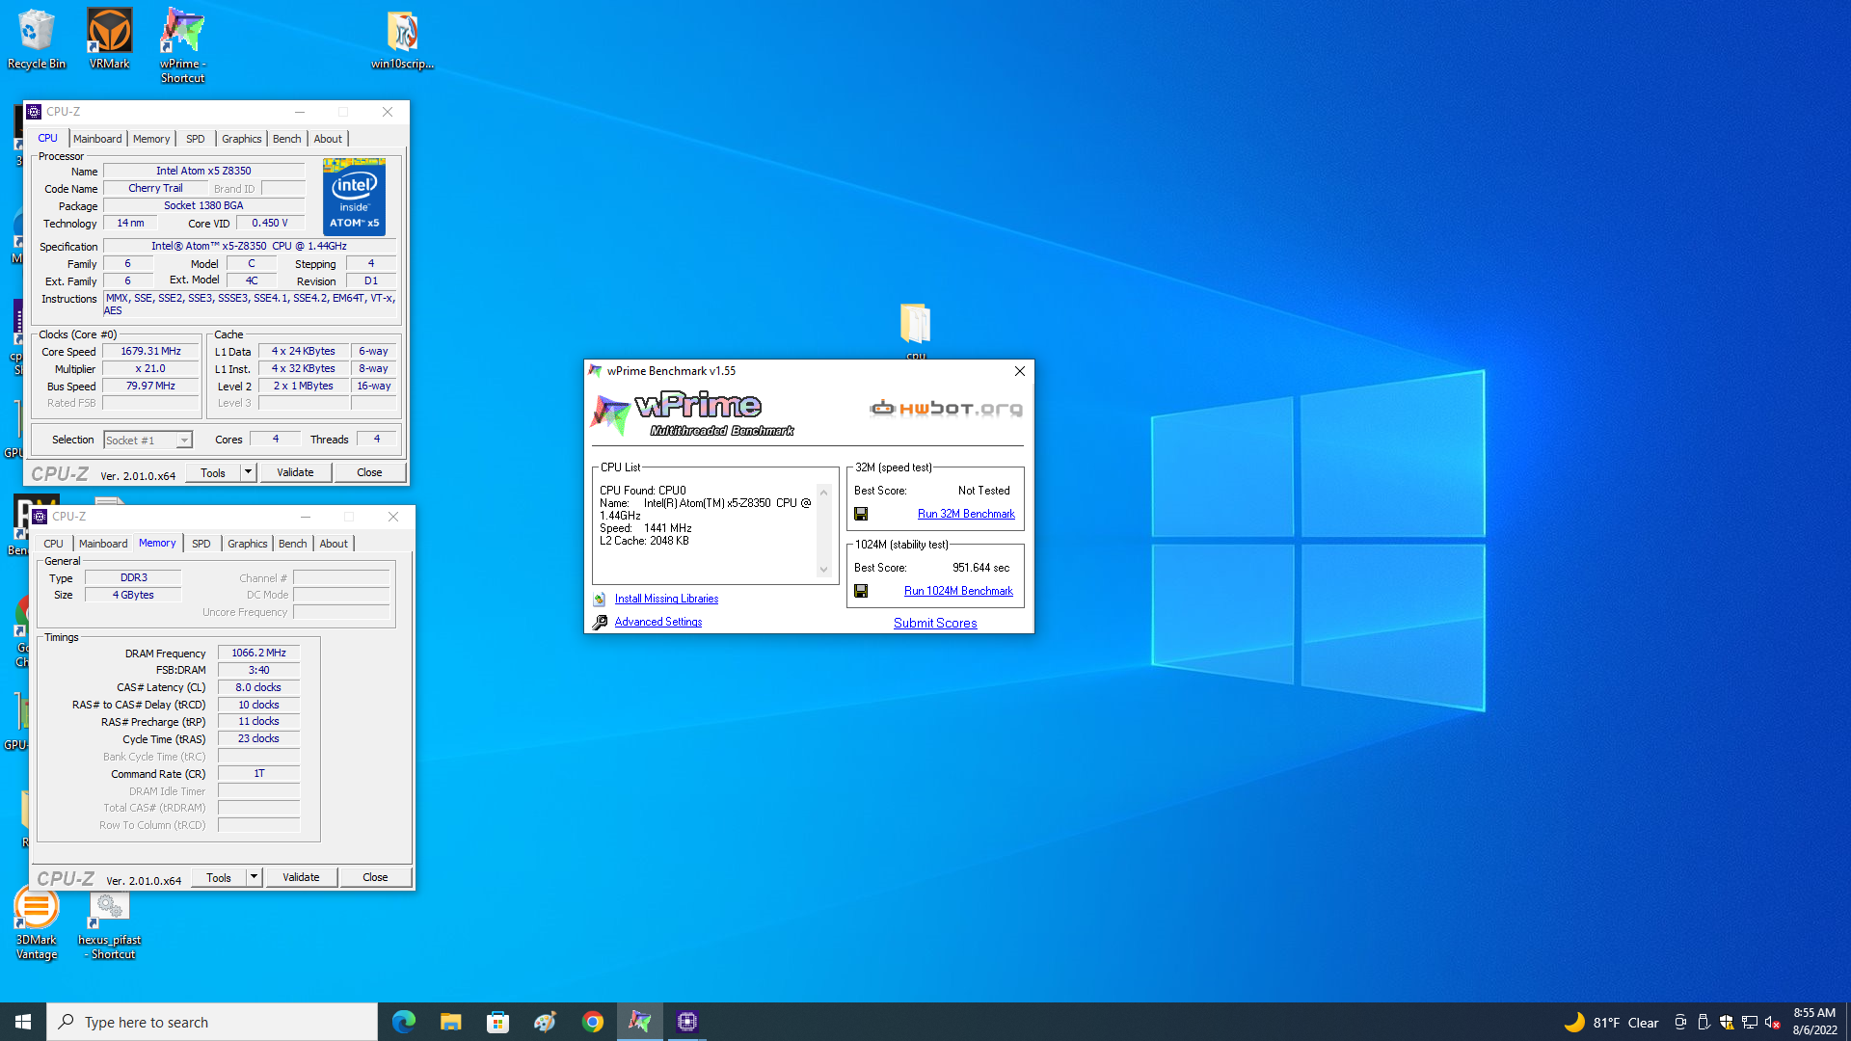Click Tools button in lower CPU-Z window
This screenshot has height=1041, width=1851.
coord(219,877)
